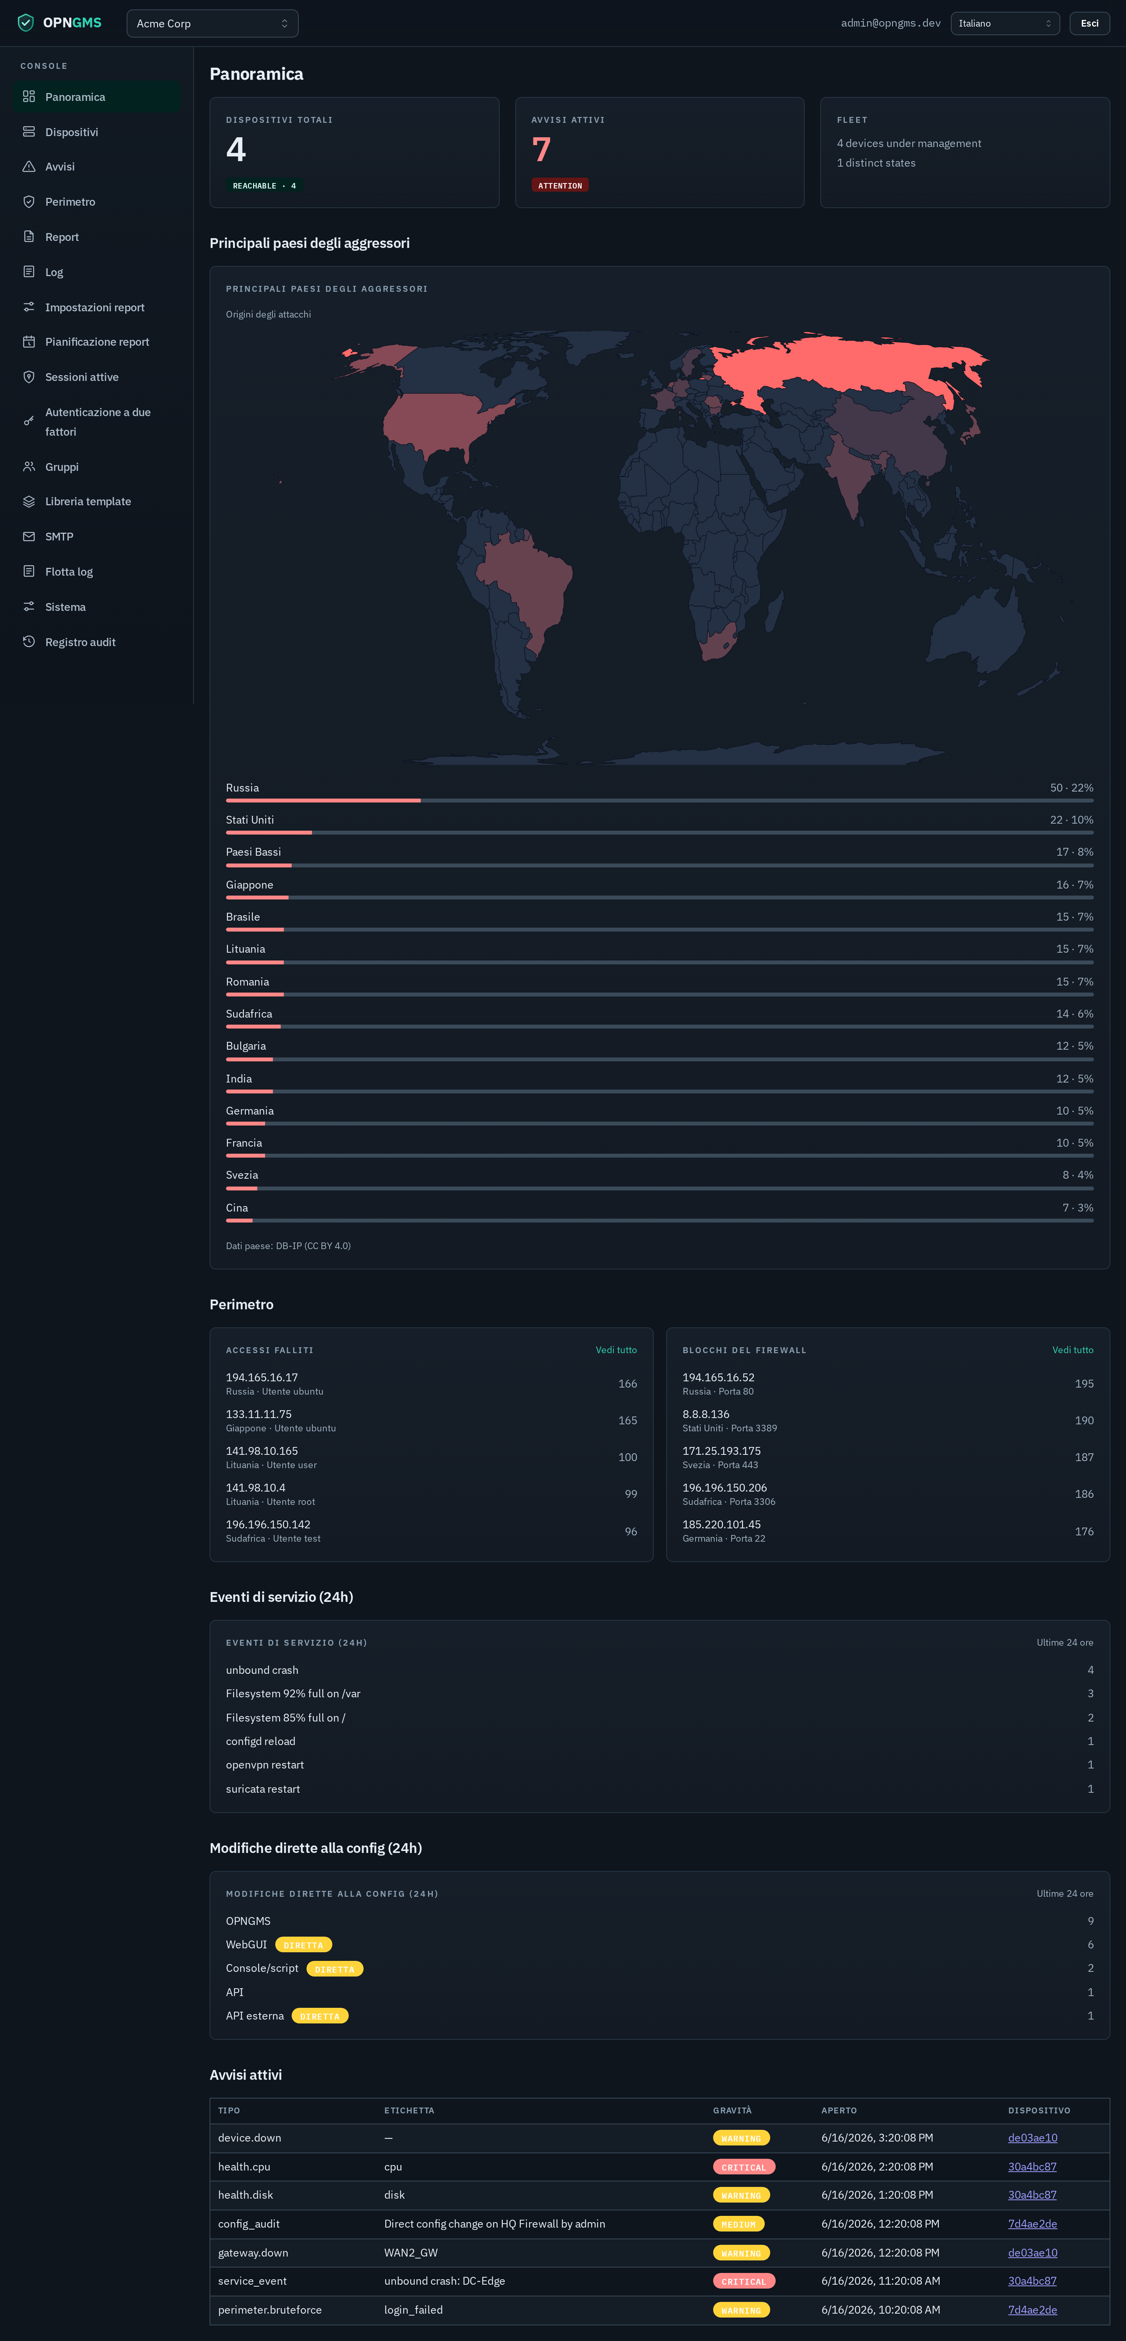1126x2341 pixels.
Task: Click the OPNGMS shield logo icon
Action: pos(25,23)
